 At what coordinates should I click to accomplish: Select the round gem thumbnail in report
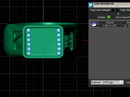(x=94, y=24)
